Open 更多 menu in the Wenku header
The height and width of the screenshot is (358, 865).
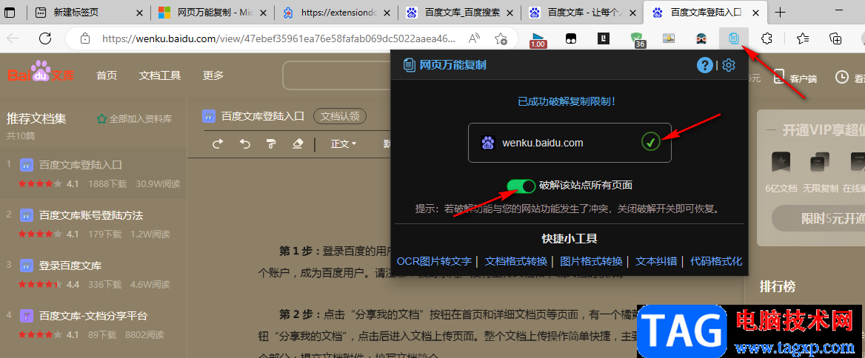[213, 75]
